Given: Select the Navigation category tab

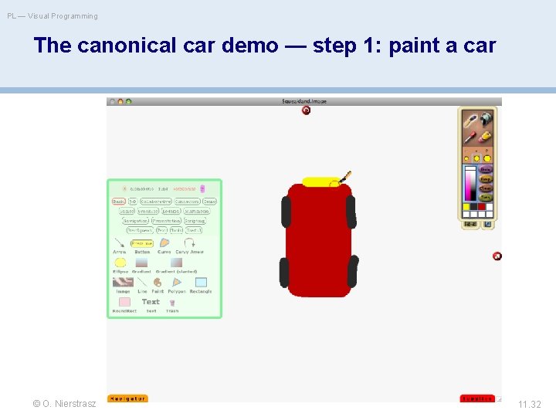Looking at the screenshot, I should pos(135,221).
